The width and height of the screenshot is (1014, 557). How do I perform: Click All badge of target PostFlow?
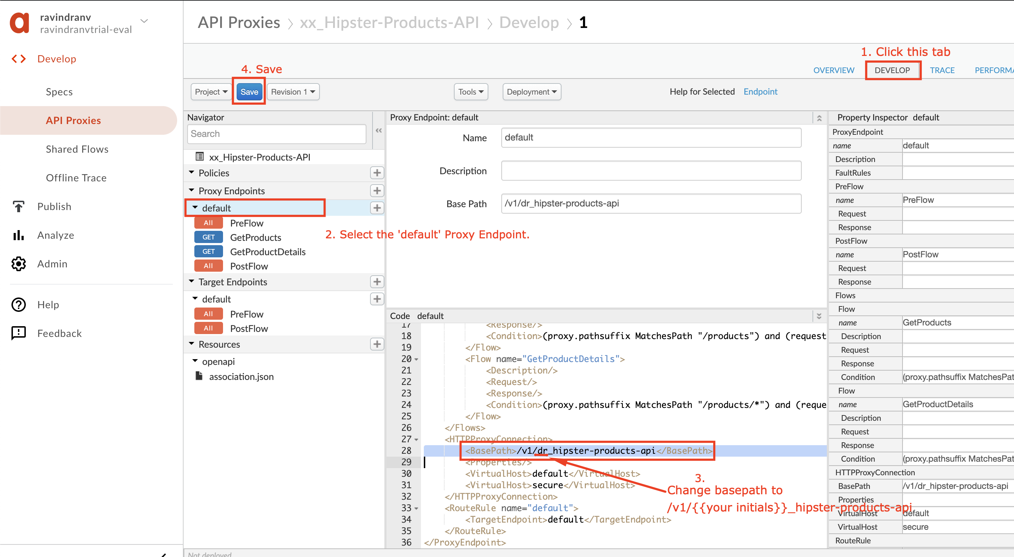208,328
